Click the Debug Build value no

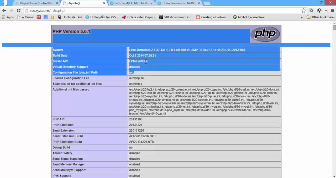[x=131, y=148]
